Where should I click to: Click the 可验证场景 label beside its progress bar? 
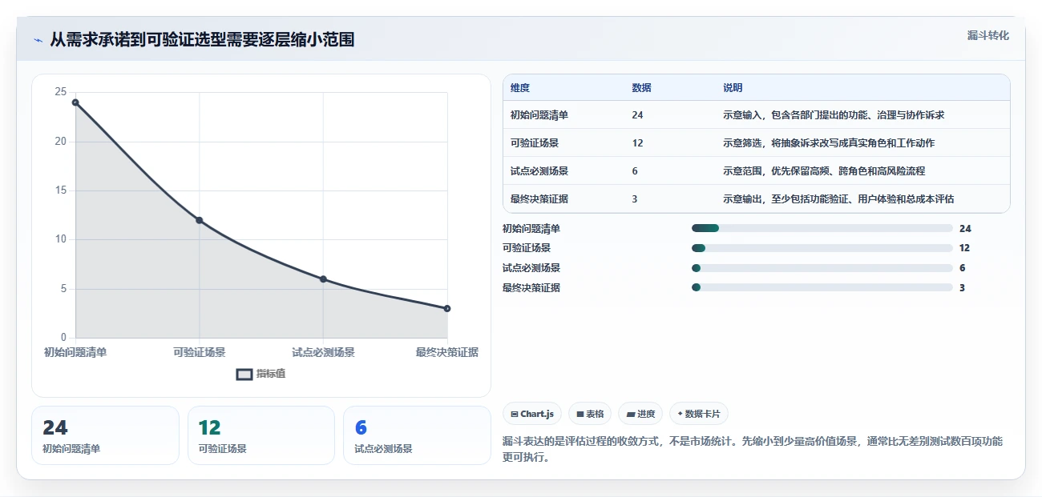point(527,248)
